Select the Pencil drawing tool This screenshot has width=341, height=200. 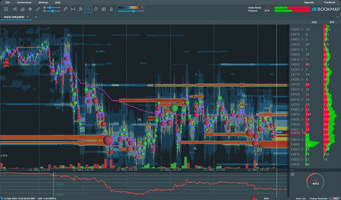coord(65,9)
